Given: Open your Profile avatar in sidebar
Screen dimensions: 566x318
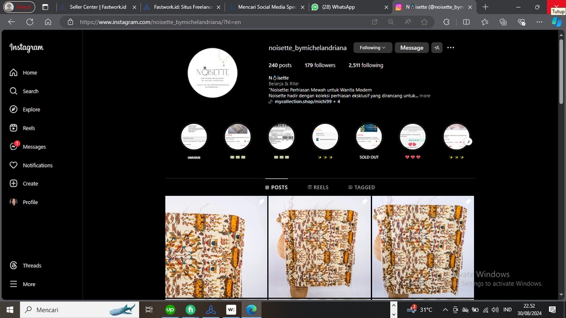Looking at the screenshot, I should (14, 202).
